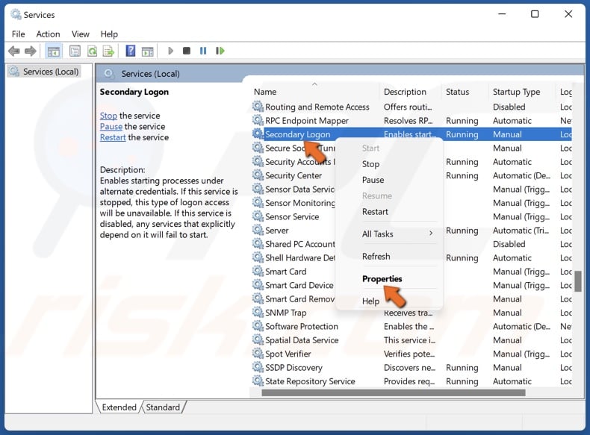
Task: Click gear icon beside Routing and Remote Access
Action: pos(258,107)
